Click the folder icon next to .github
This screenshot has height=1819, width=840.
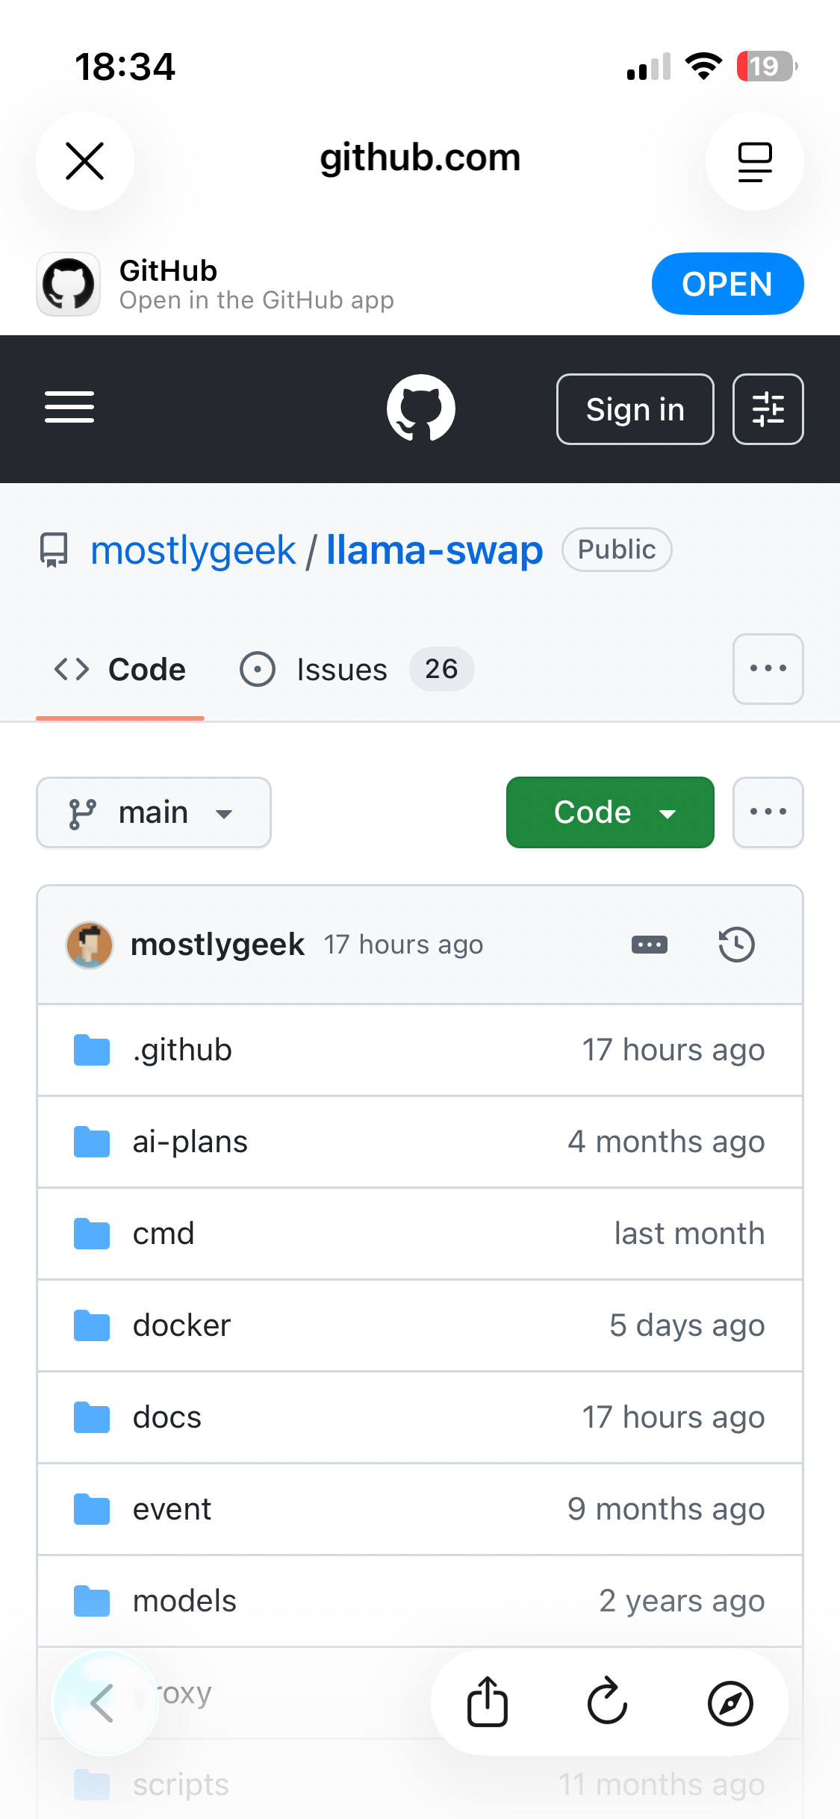pos(92,1050)
